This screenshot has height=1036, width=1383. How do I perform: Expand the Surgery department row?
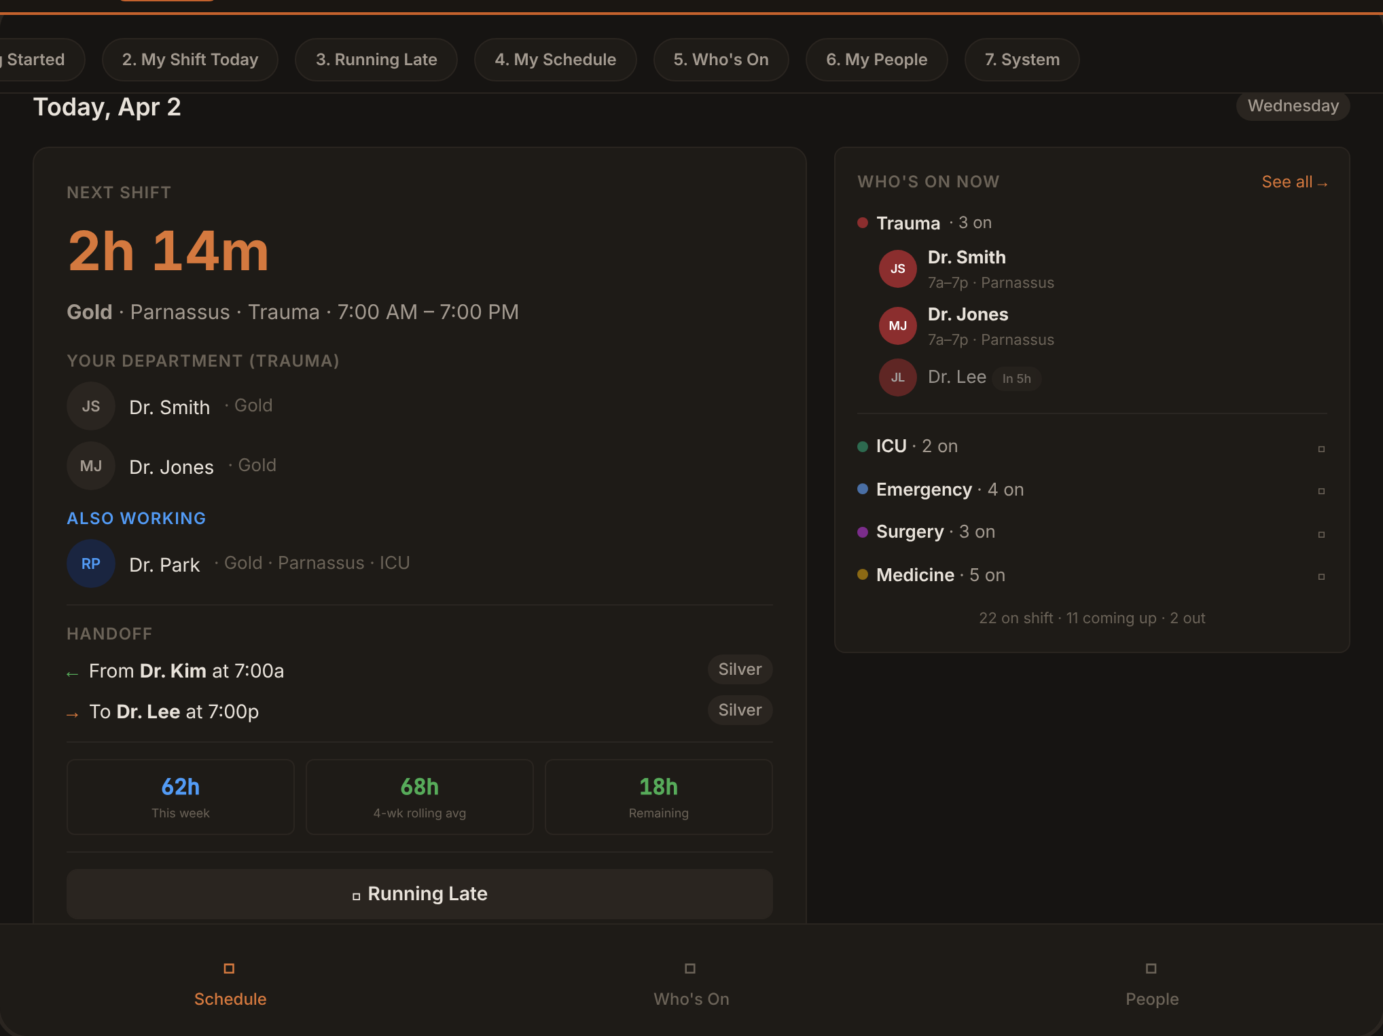[1322, 534]
